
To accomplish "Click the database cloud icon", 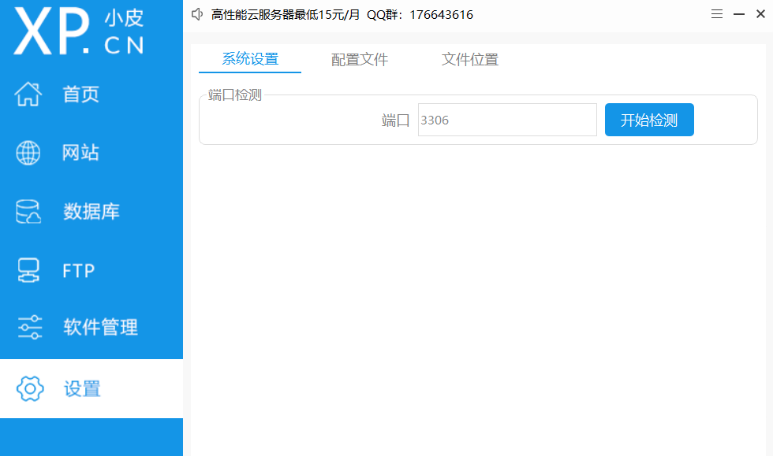I will tap(28, 212).
